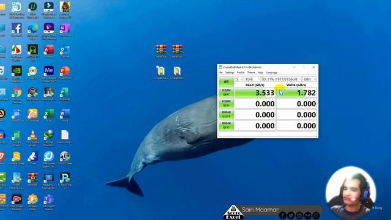This screenshot has height=220, width=391.
Task: Open the drive D: selection dropdown
Action: click(282, 79)
